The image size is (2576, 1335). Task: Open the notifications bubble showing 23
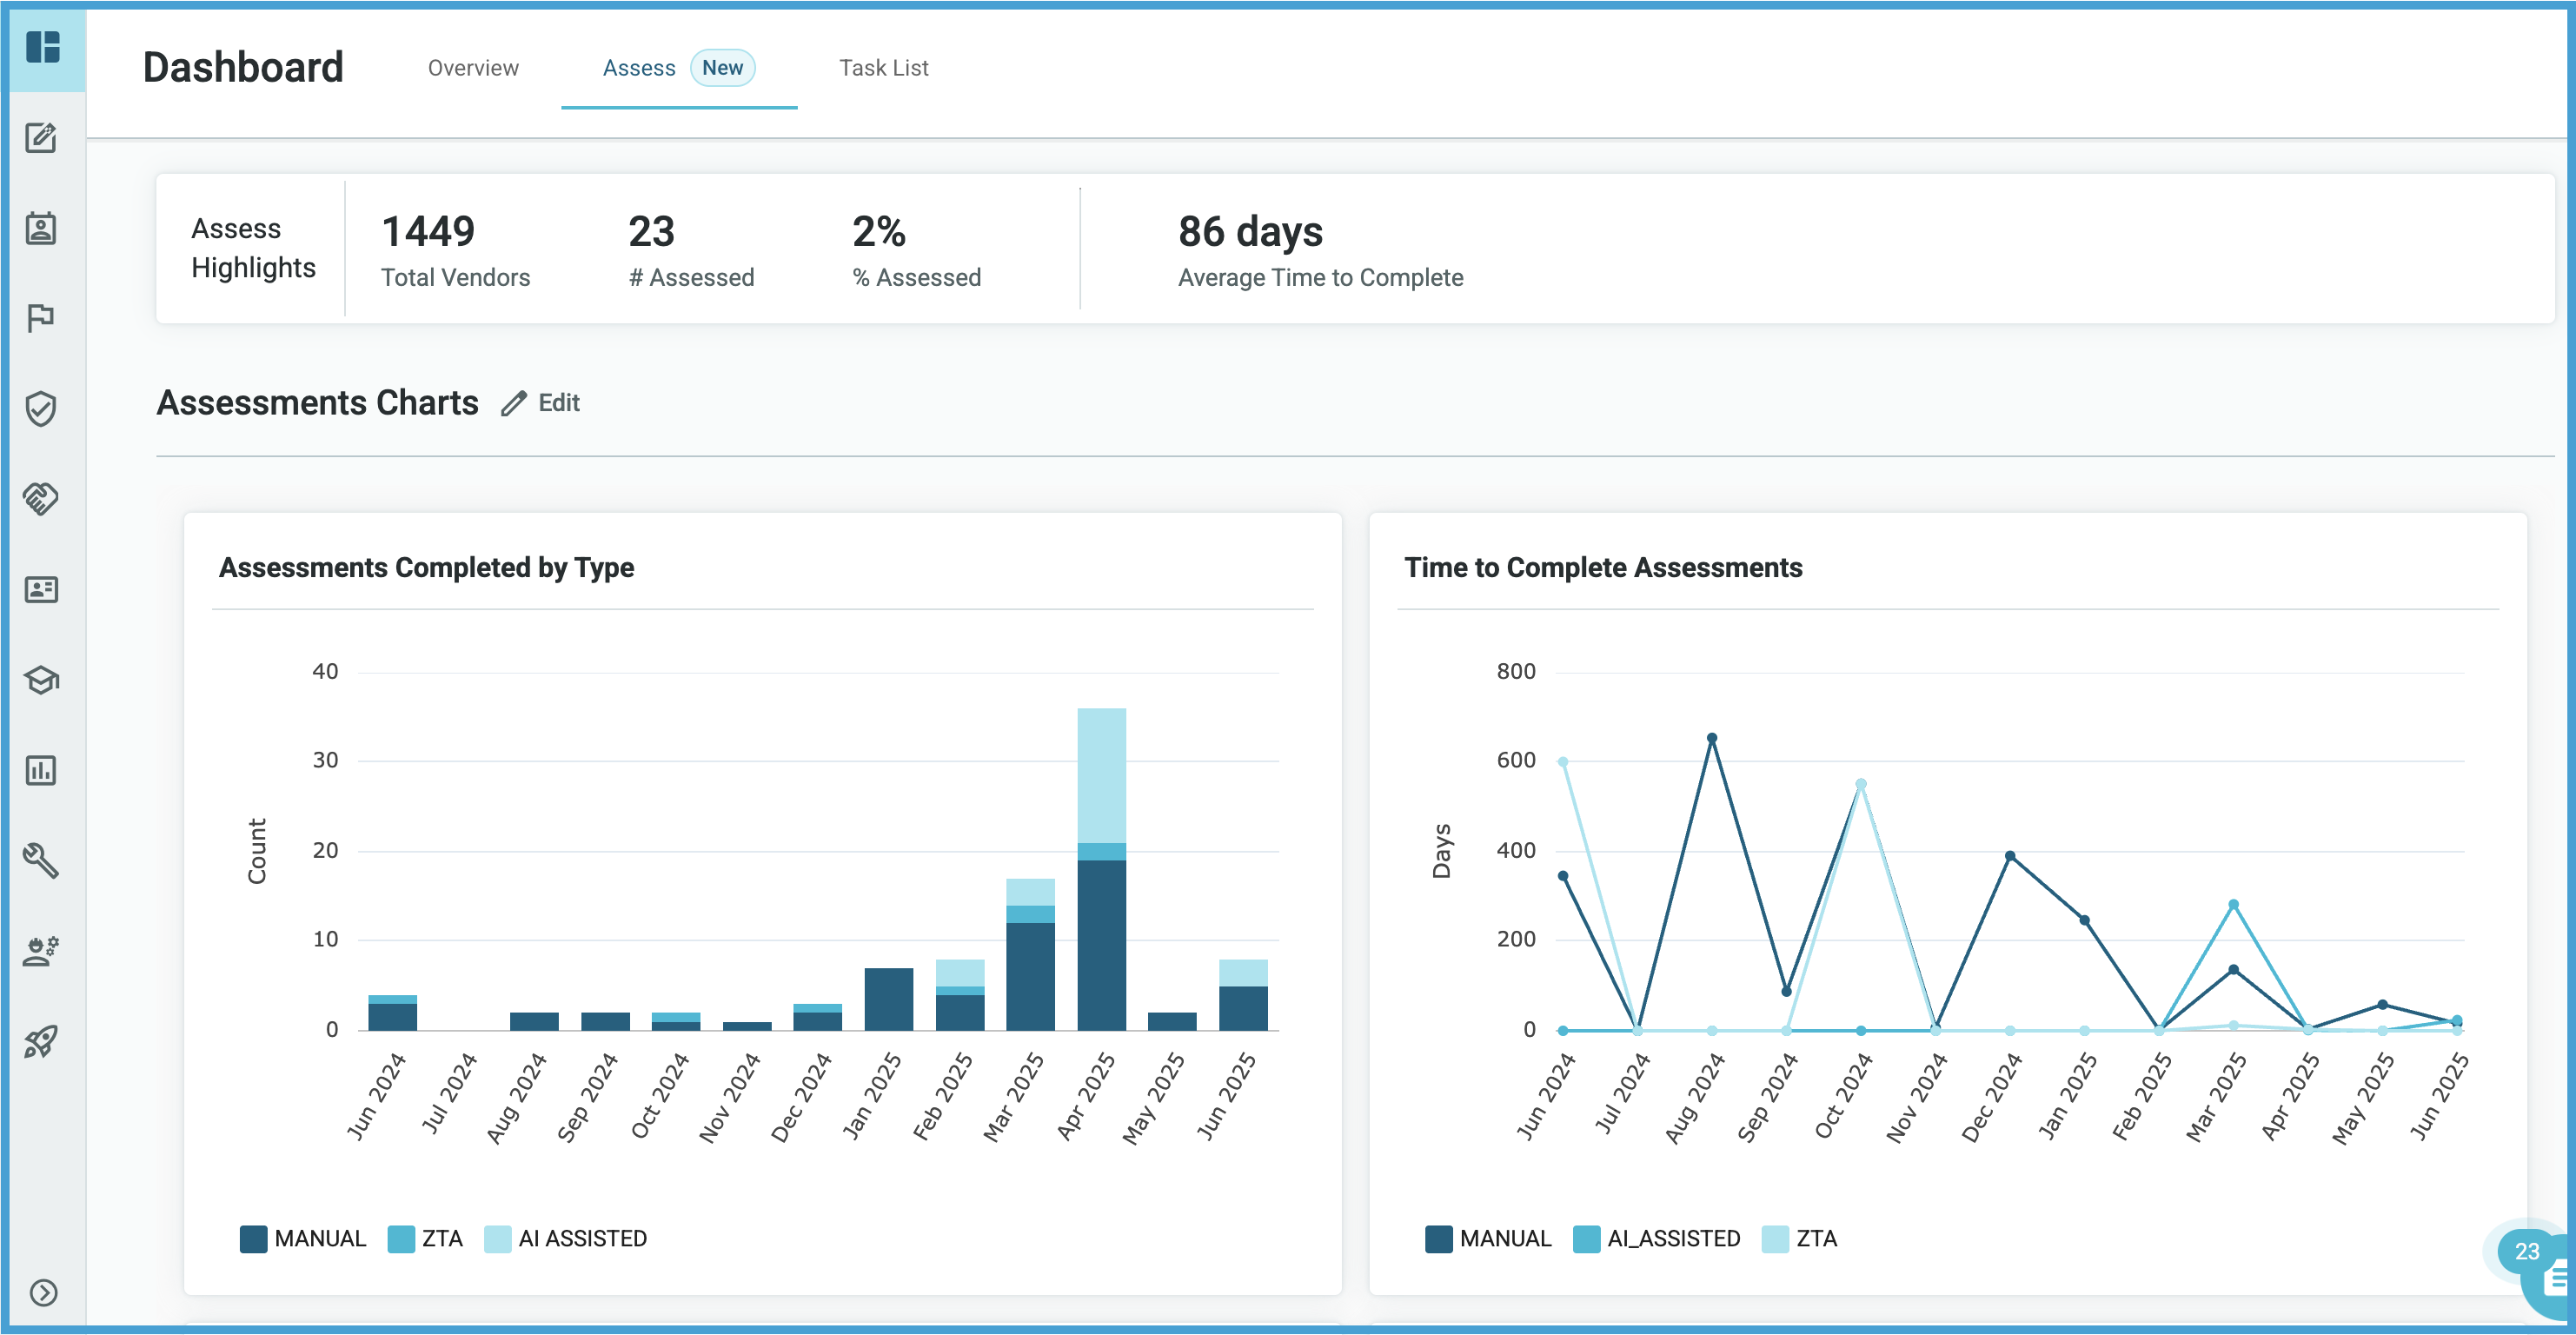(x=2526, y=1251)
